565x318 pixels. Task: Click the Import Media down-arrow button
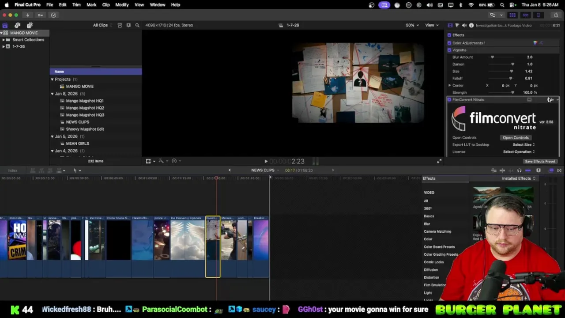point(27,15)
